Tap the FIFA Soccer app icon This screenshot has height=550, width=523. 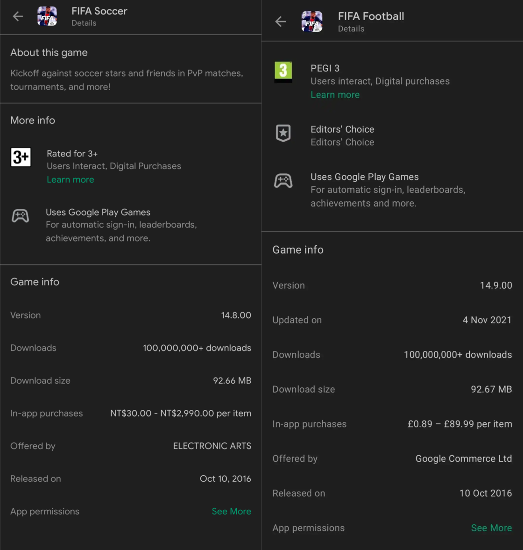pos(47,16)
